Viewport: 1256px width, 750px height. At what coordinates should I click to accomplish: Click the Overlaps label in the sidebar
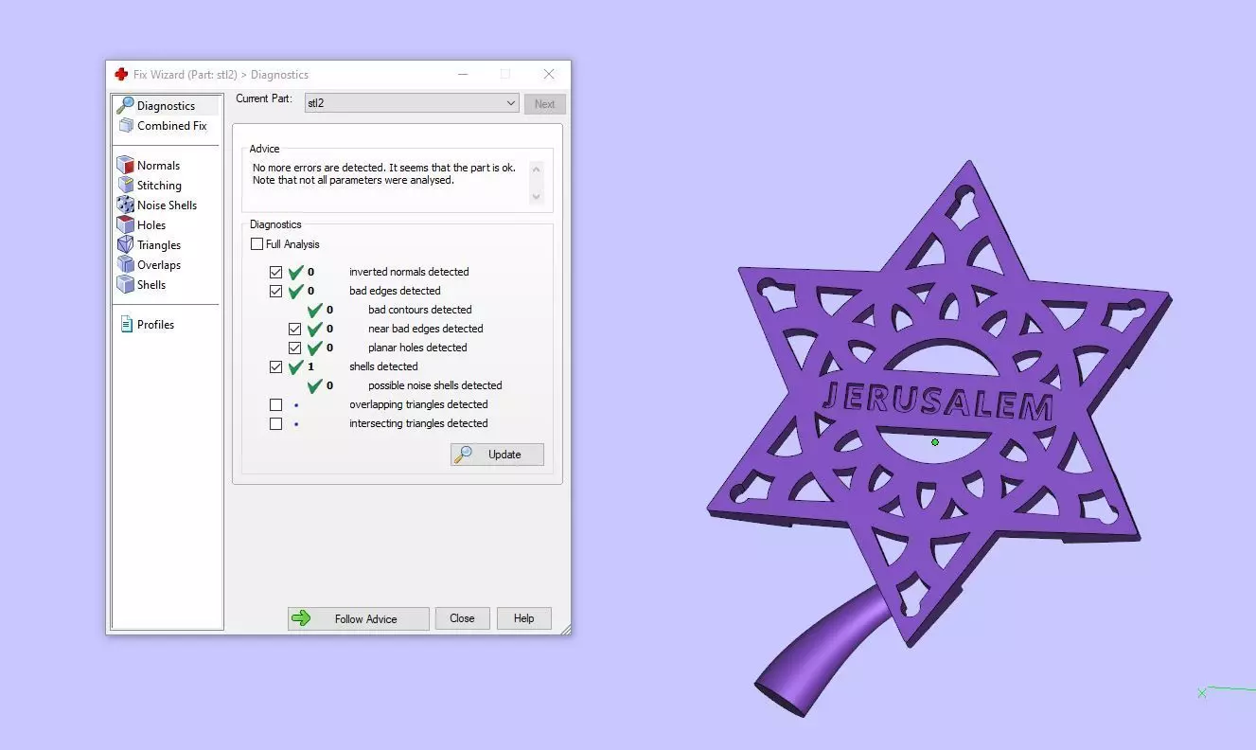pos(159,265)
